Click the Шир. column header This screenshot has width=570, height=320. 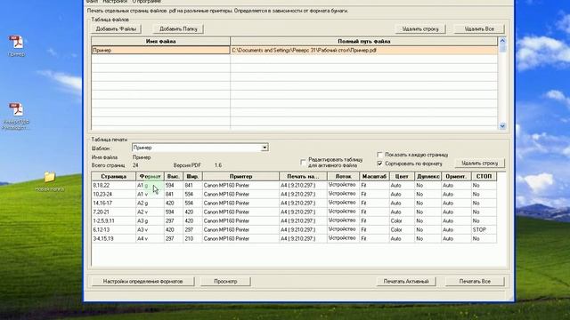(192, 176)
